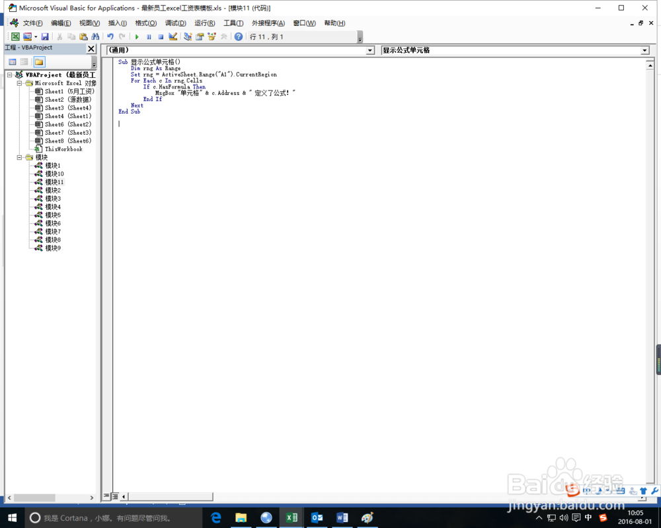Click the MsgBox code line
Image resolution: width=661 pixels, height=528 pixels.
[225, 93]
